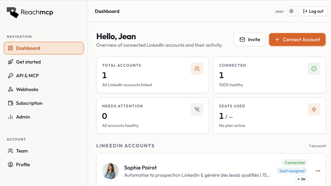The height and width of the screenshot is (186, 331).
Task: Click the checkmark icon in Connected card
Action: pyautogui.click(x=314, y=69)
